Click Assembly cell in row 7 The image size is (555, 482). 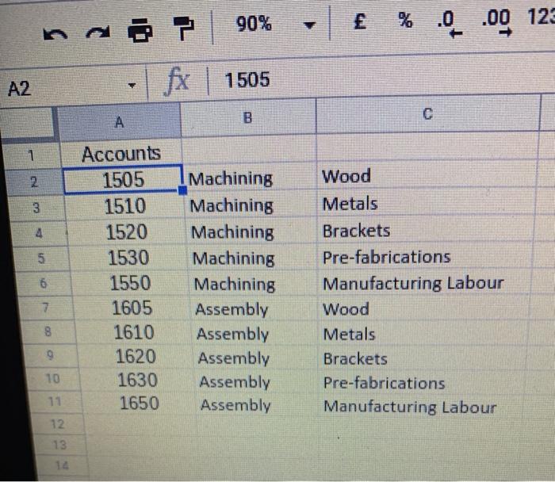[x=254, y=309]
